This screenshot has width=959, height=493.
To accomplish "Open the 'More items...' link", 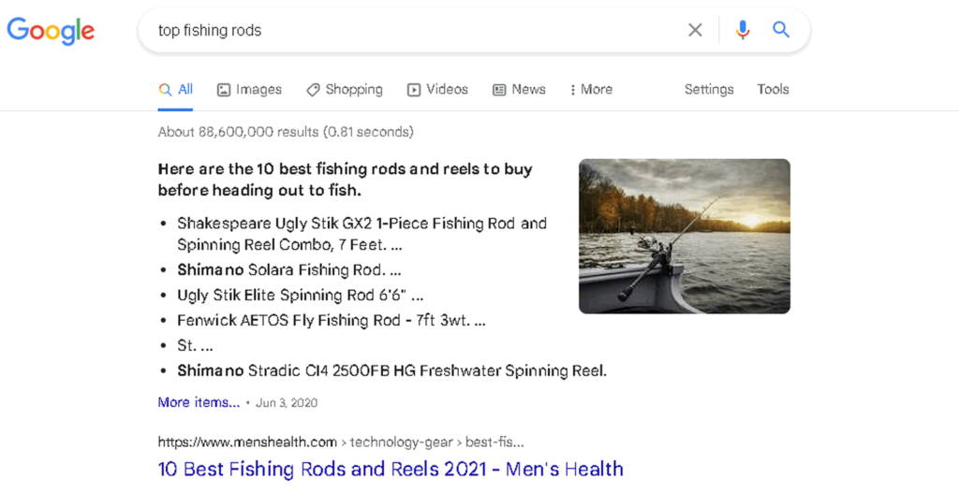I will 199,402.
